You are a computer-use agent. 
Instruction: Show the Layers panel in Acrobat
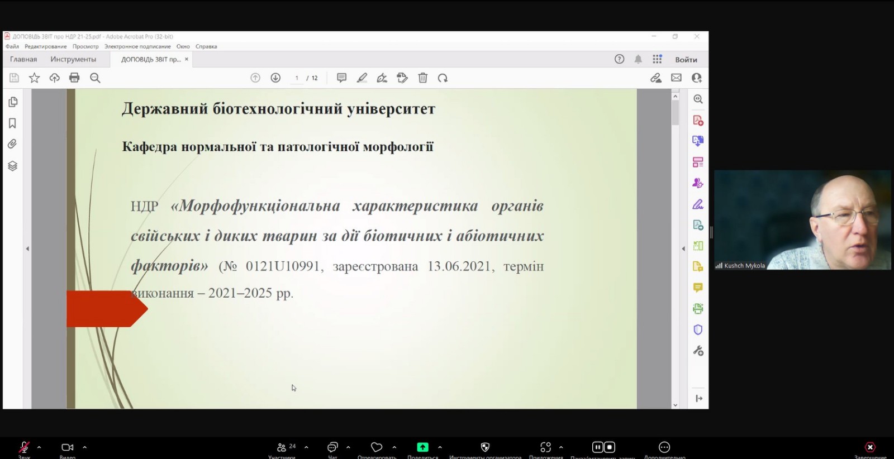[12, 166]
